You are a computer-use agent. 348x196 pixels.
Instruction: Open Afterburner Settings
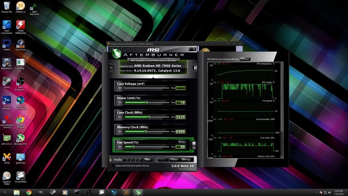tap(186, 160)
